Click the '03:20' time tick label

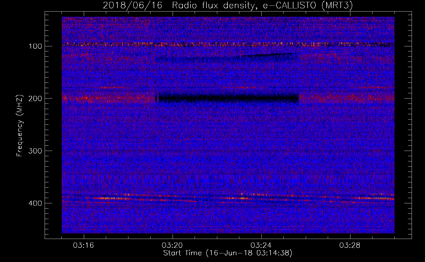click(x=172, y=245)
